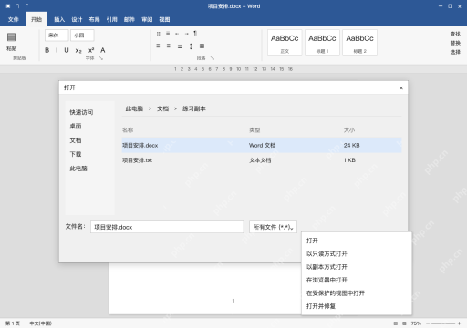Click the line spacing icon
Screen dimensions: 467x328
pyautogui.click(x=191, y=46)
